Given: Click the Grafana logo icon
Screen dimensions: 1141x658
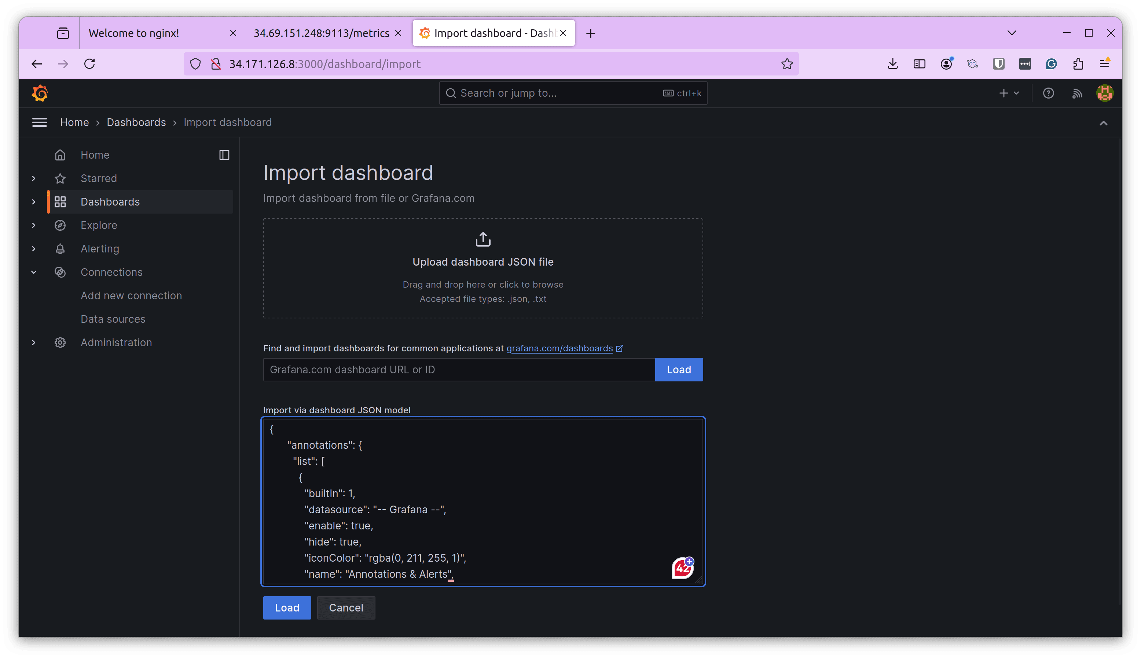Looking at the screenshot, I should (x=40, y=93).
